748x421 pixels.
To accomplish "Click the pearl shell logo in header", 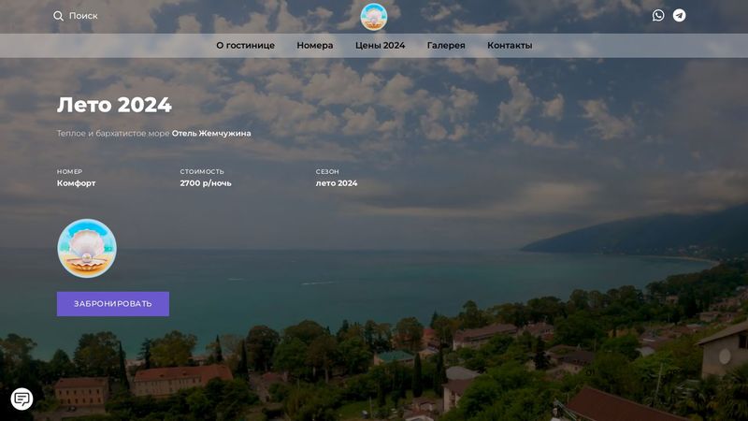I will [374, 16].
